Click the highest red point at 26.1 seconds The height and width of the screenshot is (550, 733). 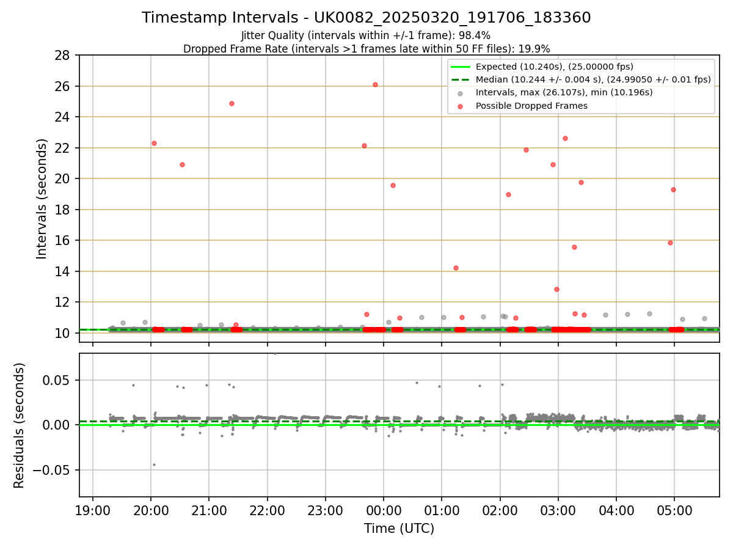pos(375,84)
